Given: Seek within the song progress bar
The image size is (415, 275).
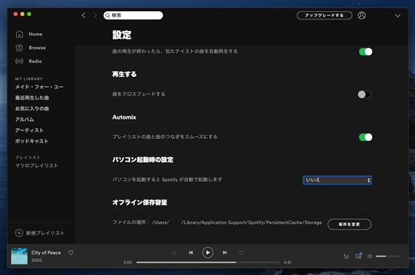Looking at the screenshot, I should pos(207,263).
